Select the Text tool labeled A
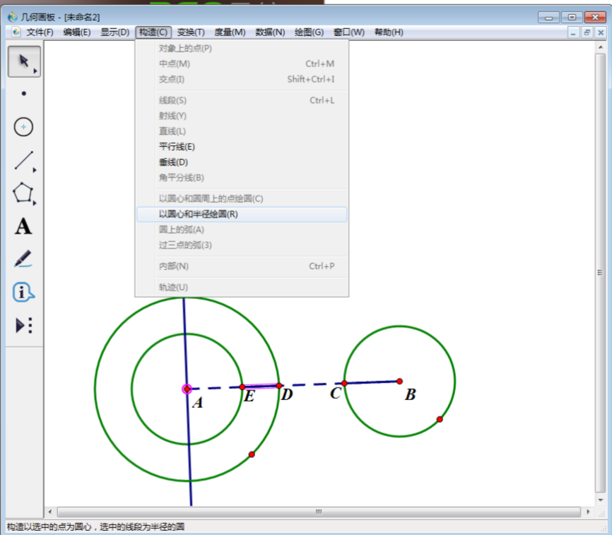Viewport: 612px width, 535px height. 23,226
